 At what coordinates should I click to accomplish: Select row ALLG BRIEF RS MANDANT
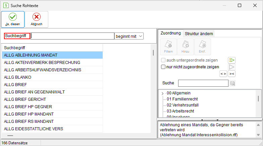52,121
